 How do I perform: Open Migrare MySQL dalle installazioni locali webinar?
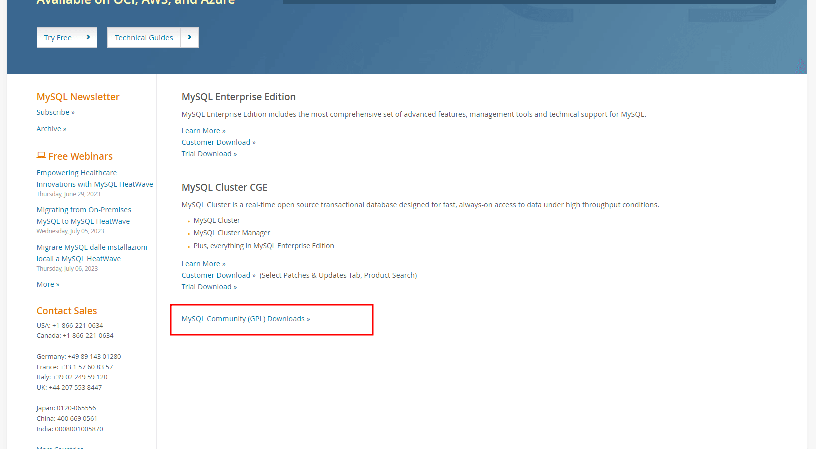point(92,253)
